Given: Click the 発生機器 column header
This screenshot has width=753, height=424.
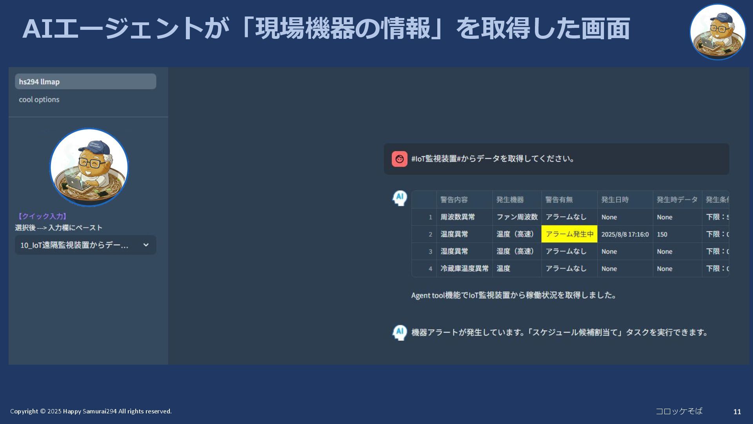Looking at the screenshot, I should [510, 200].
